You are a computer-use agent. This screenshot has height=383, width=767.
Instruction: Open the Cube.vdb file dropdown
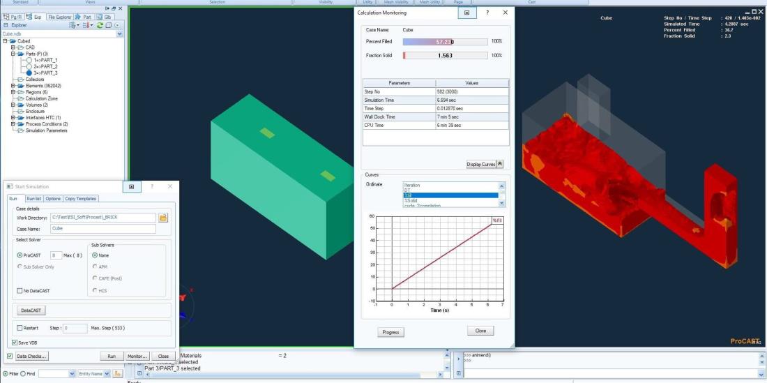pyautogui.click(x=120, y=33)
